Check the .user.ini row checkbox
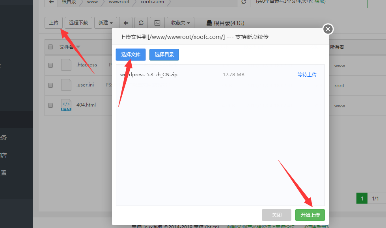Image resolution: width=386 pixels, height=228 pixels. point(50,85)
